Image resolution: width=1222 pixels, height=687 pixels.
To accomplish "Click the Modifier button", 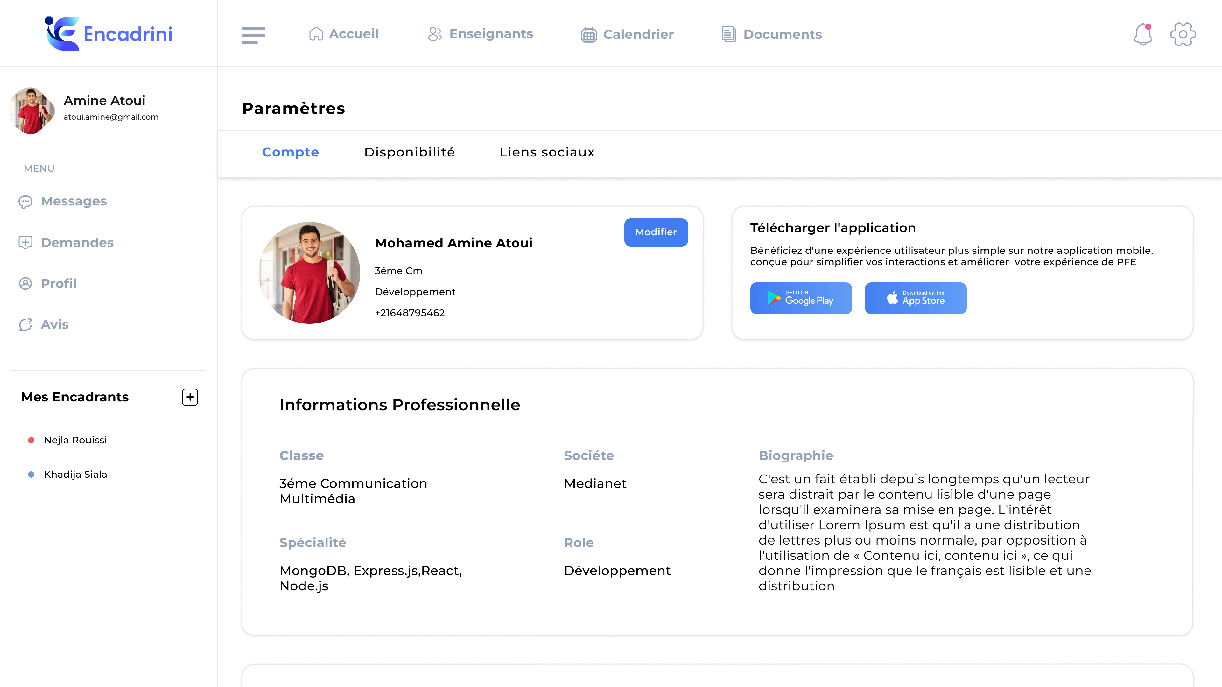I will click(x=656, y=232).
